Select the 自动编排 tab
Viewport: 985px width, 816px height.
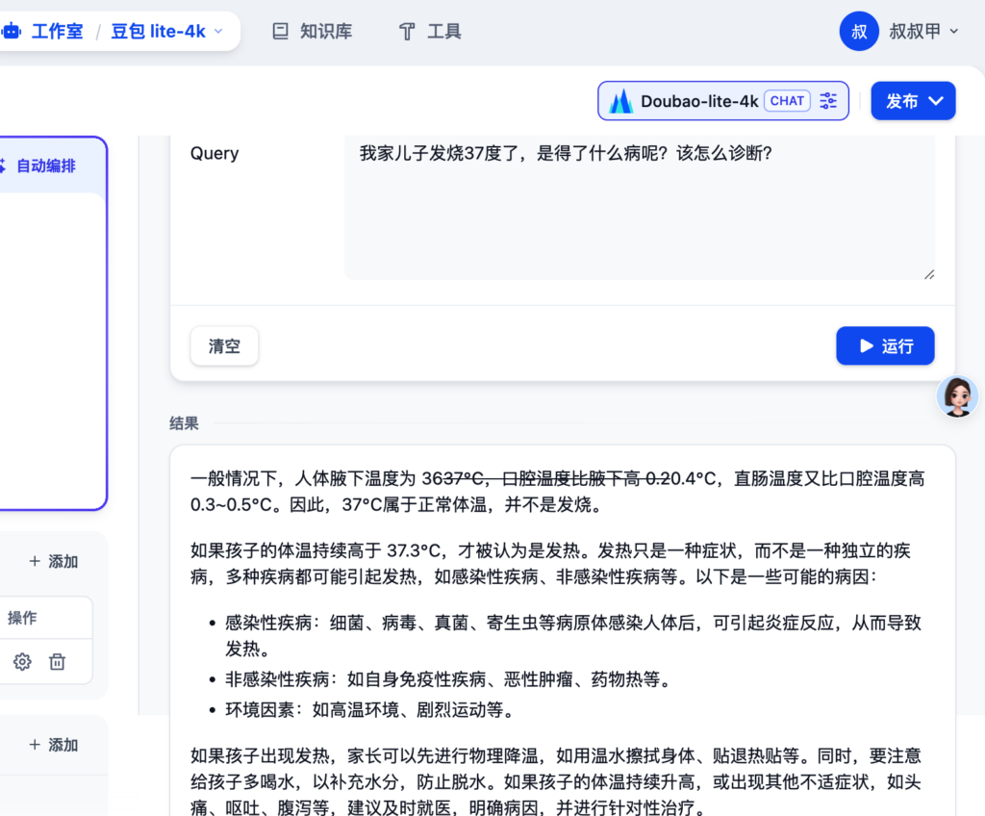tap(45, 166)
